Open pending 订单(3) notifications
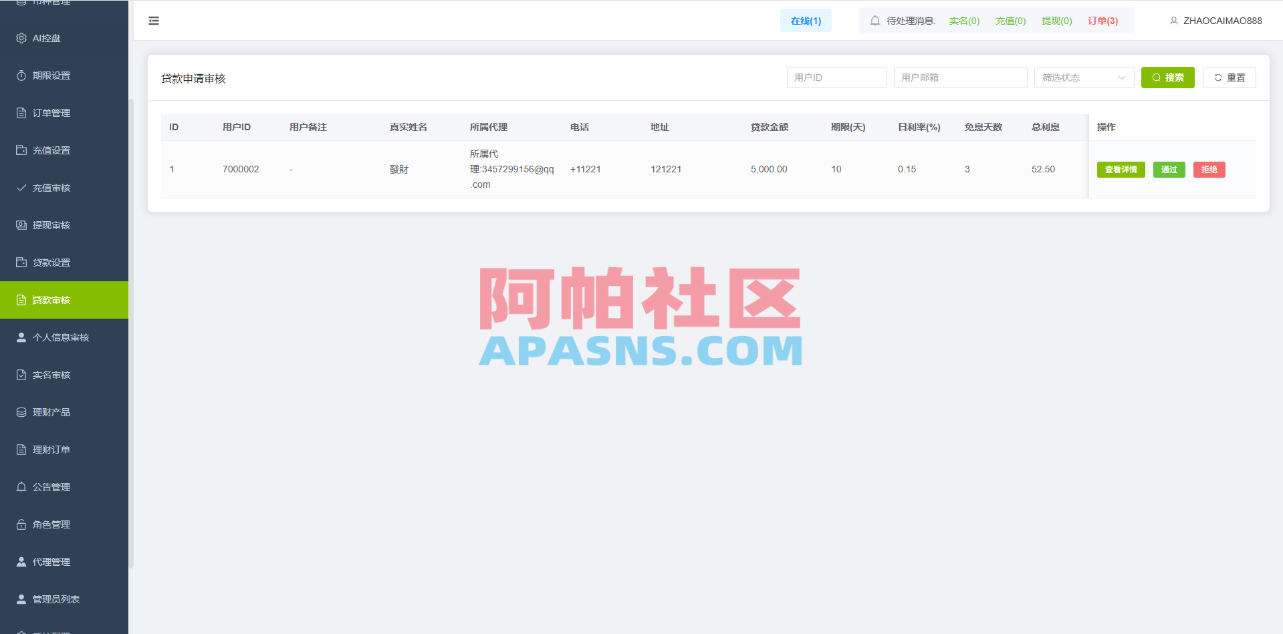 1102,21
